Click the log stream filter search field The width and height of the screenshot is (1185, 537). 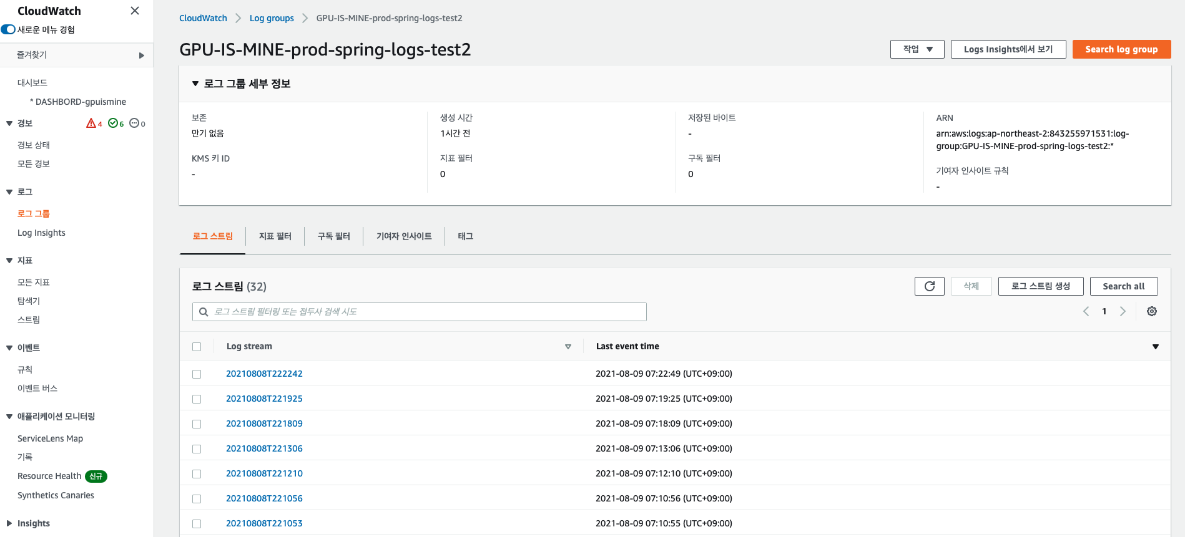[420, 312]
